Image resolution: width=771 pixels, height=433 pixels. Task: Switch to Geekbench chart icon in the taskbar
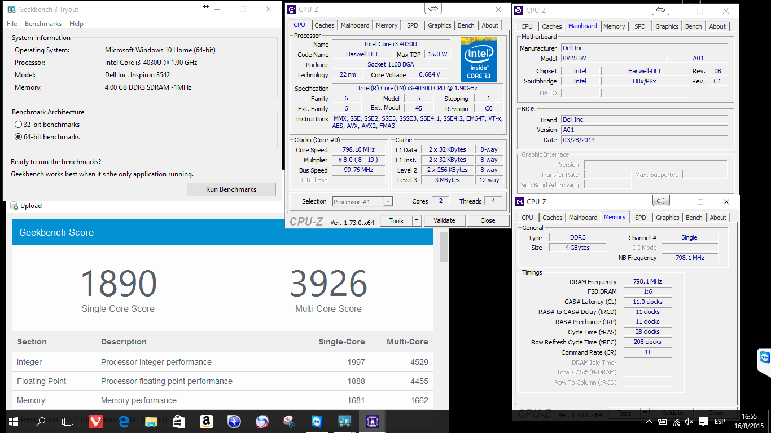click(x=344, y=421)
